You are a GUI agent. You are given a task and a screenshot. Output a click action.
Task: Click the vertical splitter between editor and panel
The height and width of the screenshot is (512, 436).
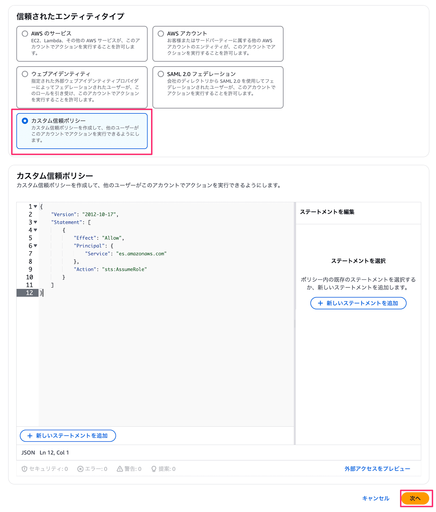(x=295, y=323)
